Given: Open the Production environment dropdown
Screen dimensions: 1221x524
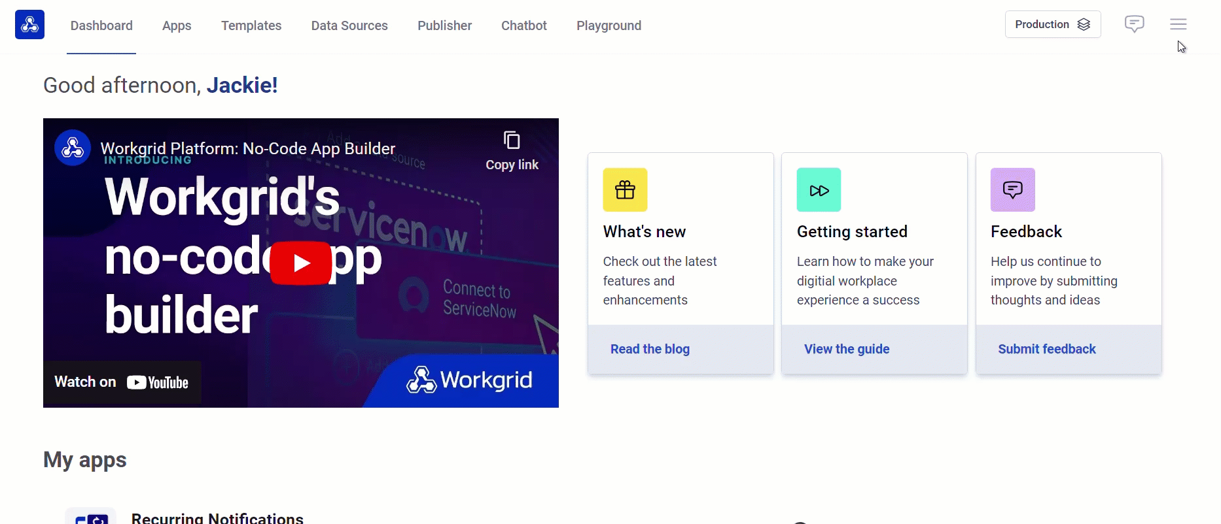Looking at the screenshot, I should (x=1052, y=24).
